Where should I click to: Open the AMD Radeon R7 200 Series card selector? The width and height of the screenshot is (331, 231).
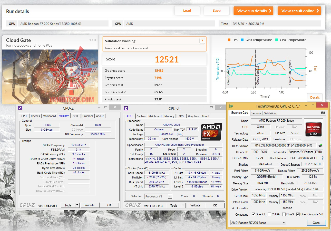coord(258,223)
